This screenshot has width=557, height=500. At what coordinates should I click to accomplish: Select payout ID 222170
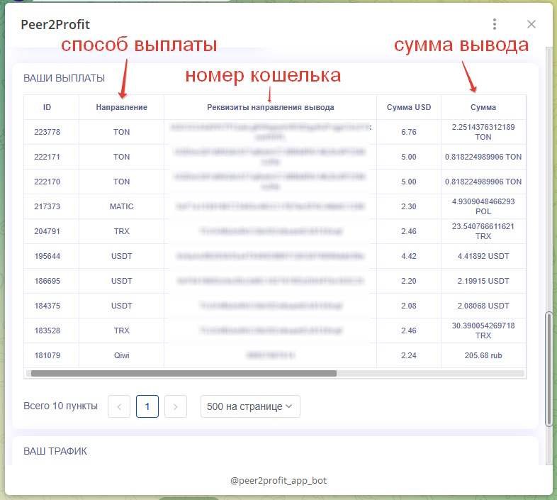coord(47,182)
